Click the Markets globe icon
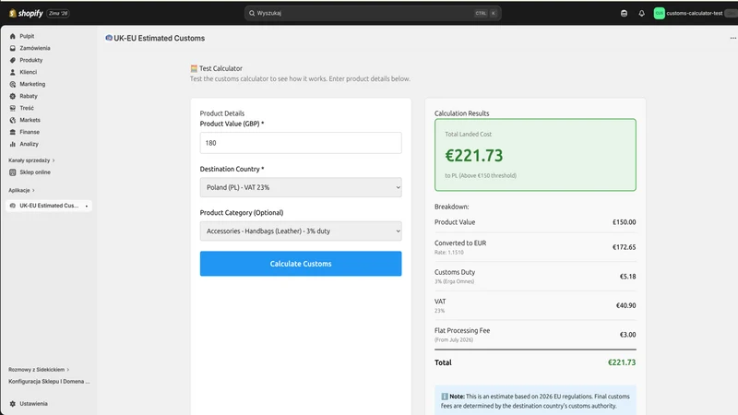 click(13, 120)
